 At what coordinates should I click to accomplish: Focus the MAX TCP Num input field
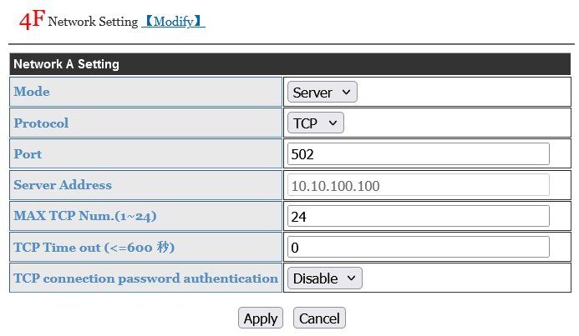click(418, 216)
